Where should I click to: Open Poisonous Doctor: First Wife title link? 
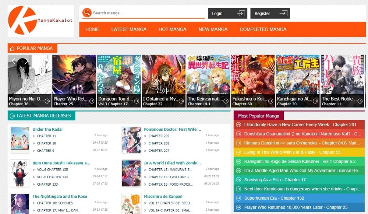(173, 129)
